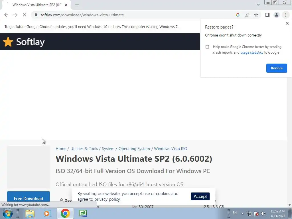Open the Windows Start menu
The width and height of the screenshot is (292, 219).
click(x=8, y=213)
